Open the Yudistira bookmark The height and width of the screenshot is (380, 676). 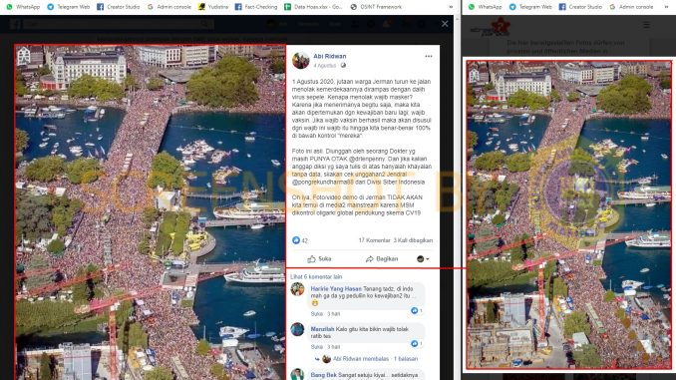[x=213, y=7]
